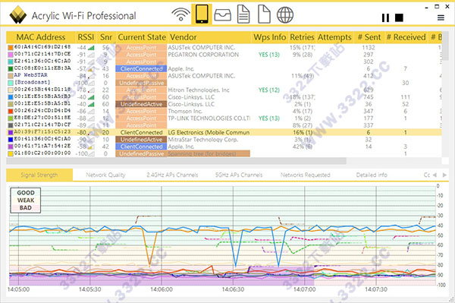The height and width of the screenshot is (303, 455).
Task: Show further tabs with right arrow
Action: coord(444,175)
